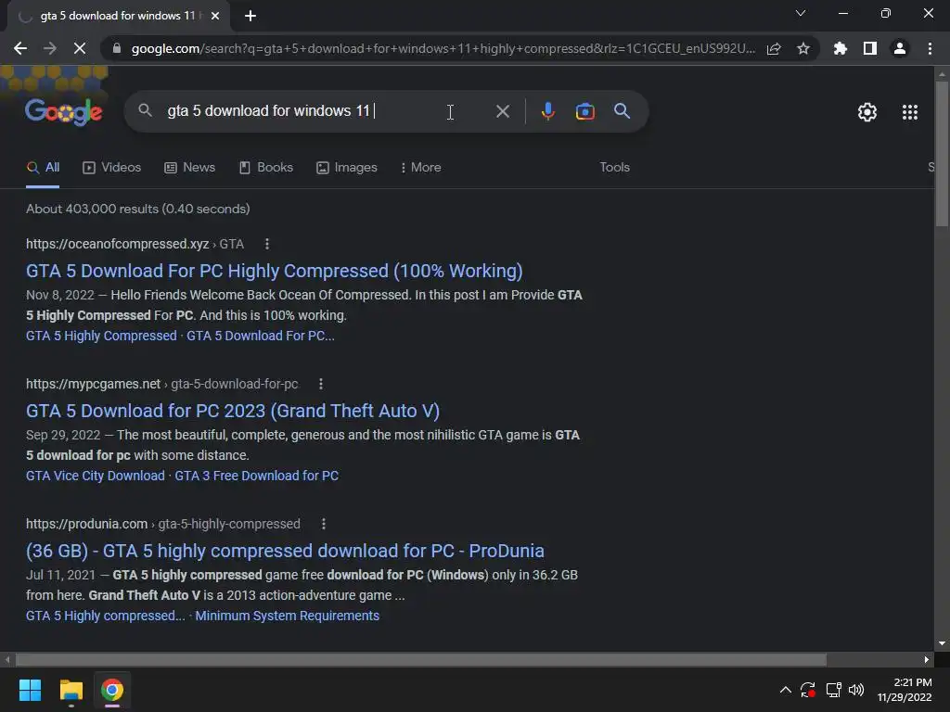Open File Explorer from taskbar
The image size is (950, 712).
coord(71,690)
